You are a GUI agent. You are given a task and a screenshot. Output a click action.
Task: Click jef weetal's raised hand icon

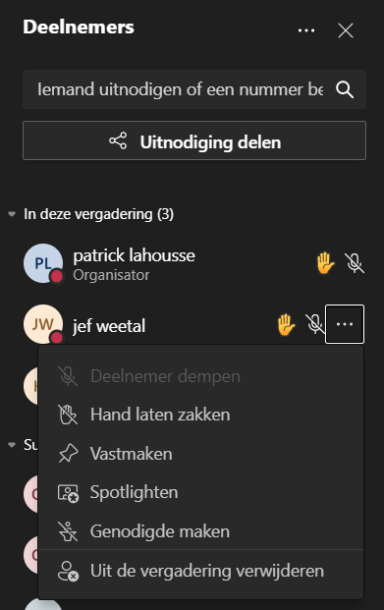286,325
